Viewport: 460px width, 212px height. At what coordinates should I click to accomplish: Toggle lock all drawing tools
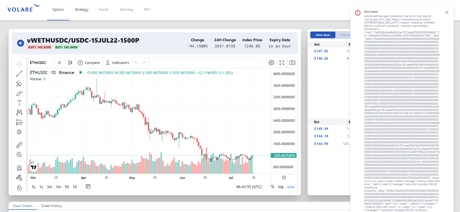19,187
